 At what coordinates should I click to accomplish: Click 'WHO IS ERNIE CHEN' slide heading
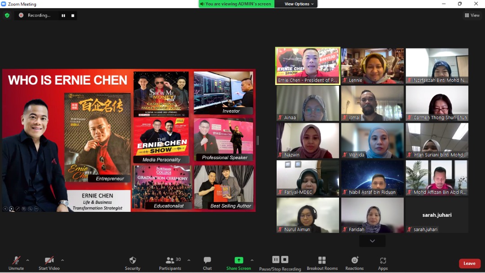pos(67,80)
